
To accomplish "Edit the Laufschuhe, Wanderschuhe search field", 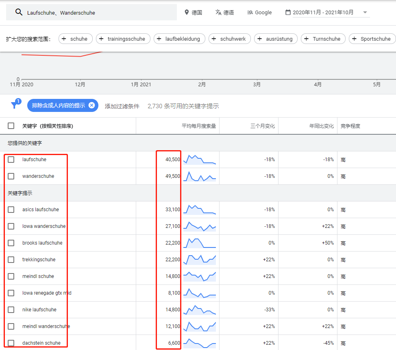I will pyautogui.click(x=91, y=12).
